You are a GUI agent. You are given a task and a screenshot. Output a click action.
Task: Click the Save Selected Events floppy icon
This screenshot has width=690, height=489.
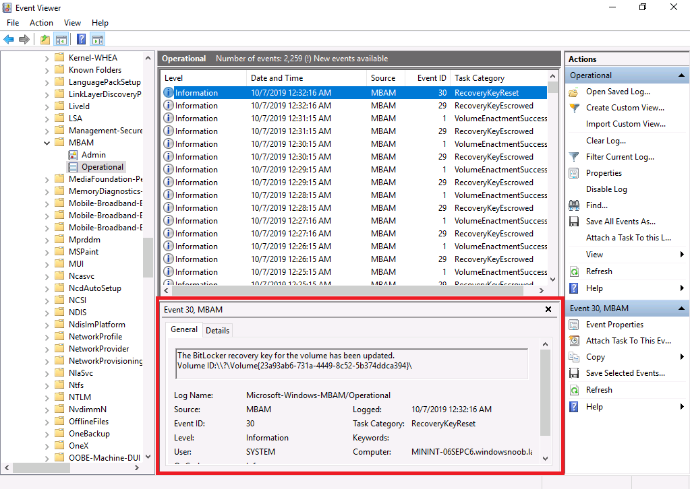click(x=574, y=373)
